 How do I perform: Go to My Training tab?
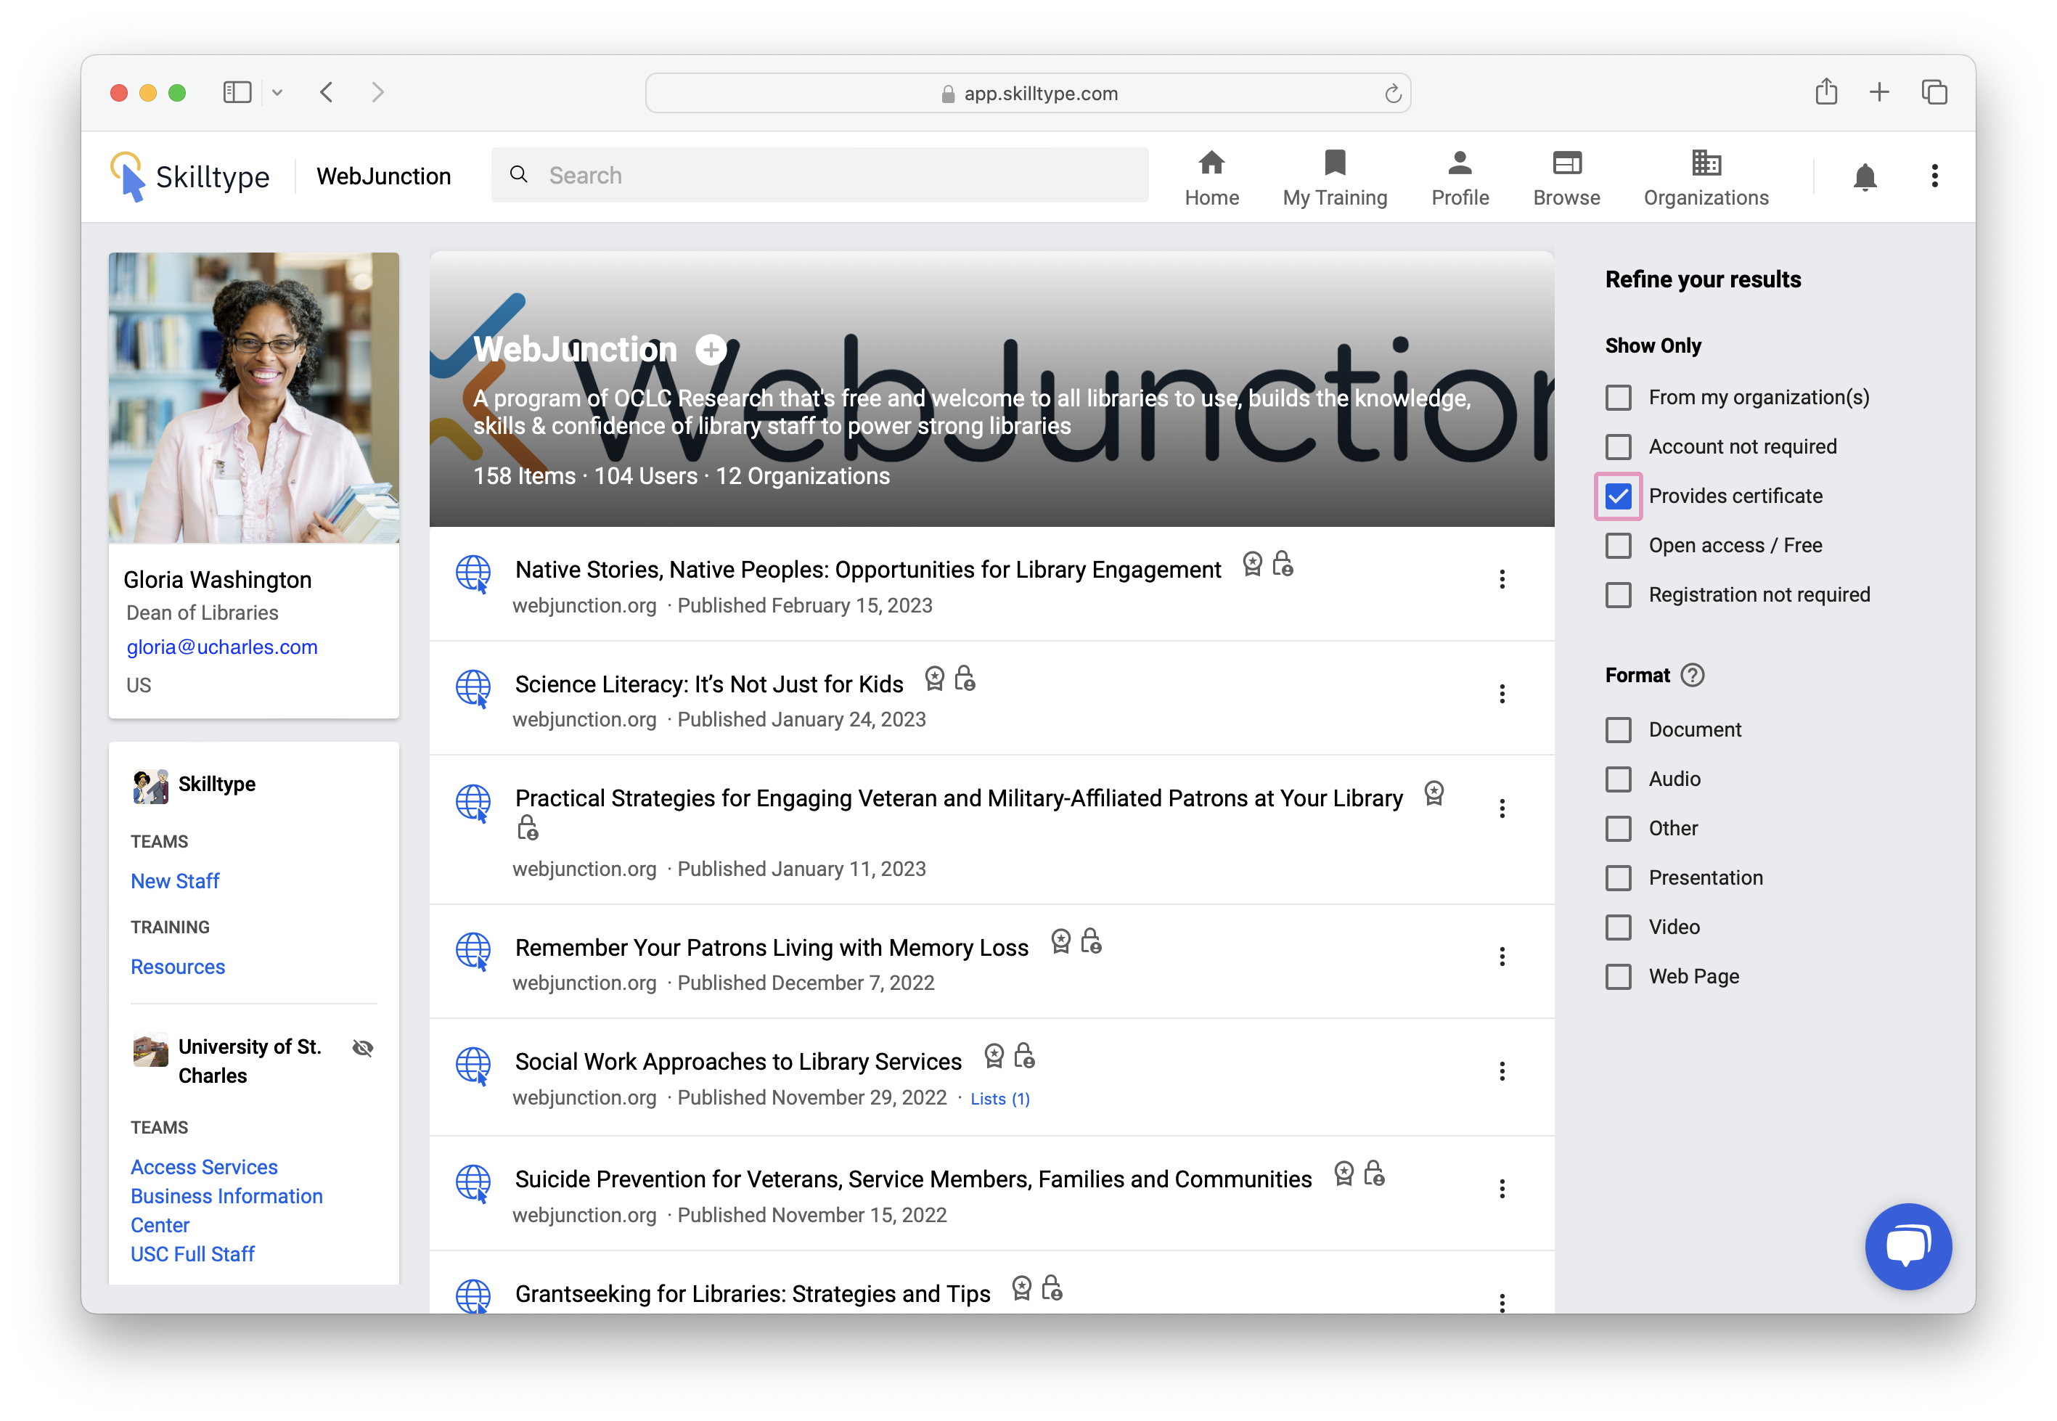pos(1334,177)
